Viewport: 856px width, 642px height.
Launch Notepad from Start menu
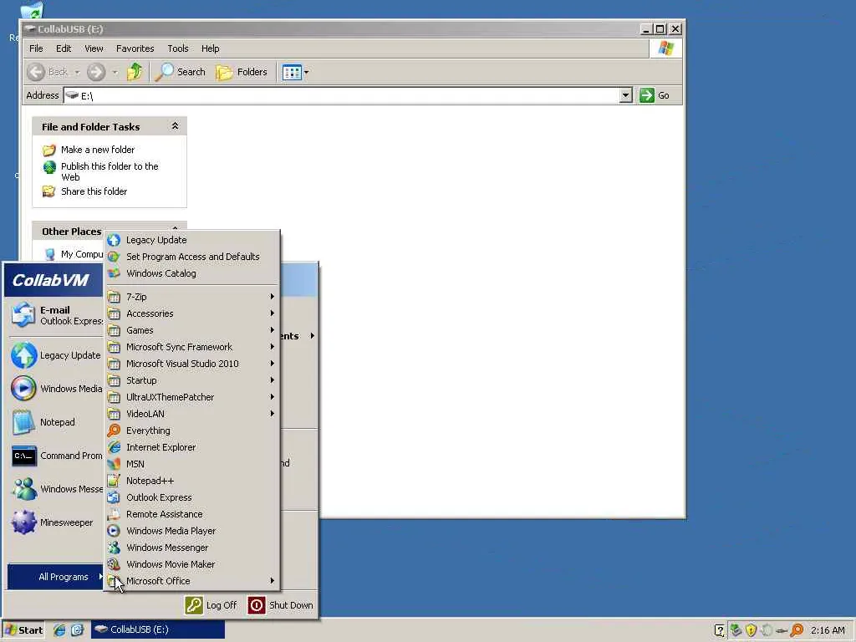(56, 422)
